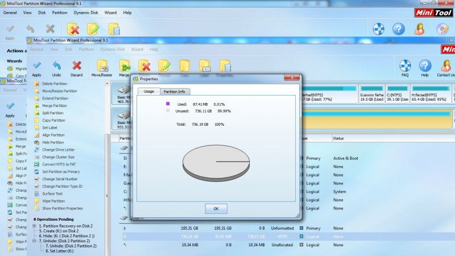Choose Hide Partition action

coord(53,142)
